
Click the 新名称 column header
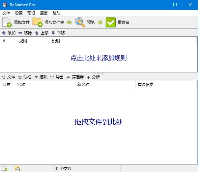[105, 85]
